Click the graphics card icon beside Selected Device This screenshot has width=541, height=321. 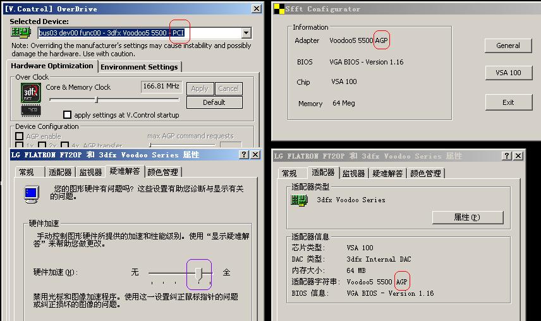[21, 32]
